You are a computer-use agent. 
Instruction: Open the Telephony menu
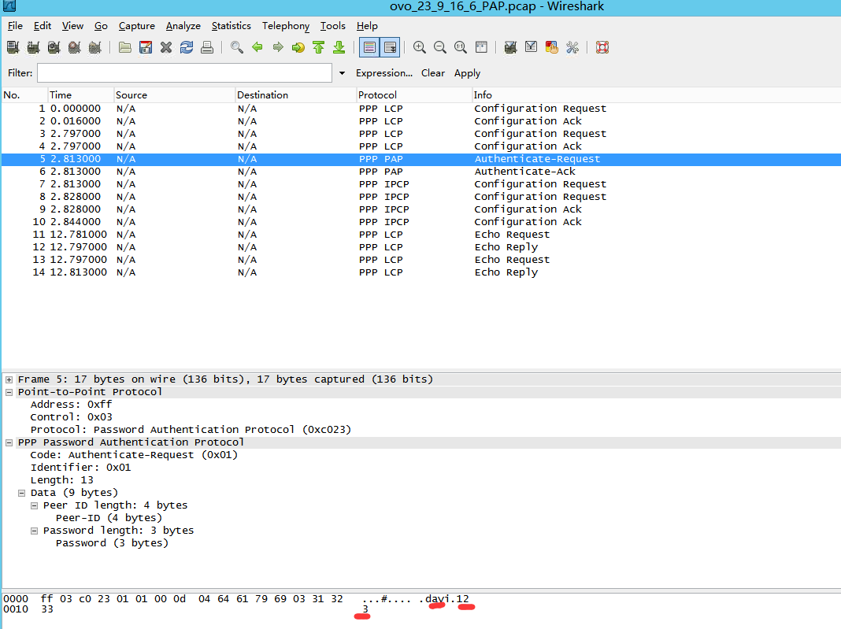[x=286, y=26]
